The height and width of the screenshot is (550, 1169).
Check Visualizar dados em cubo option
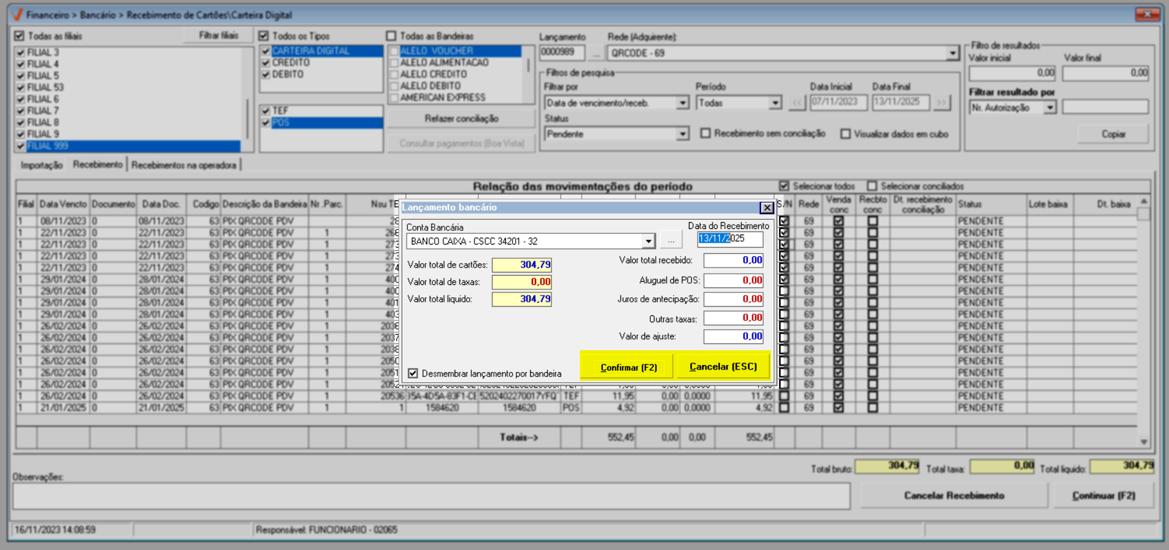(x=845, y=134)
